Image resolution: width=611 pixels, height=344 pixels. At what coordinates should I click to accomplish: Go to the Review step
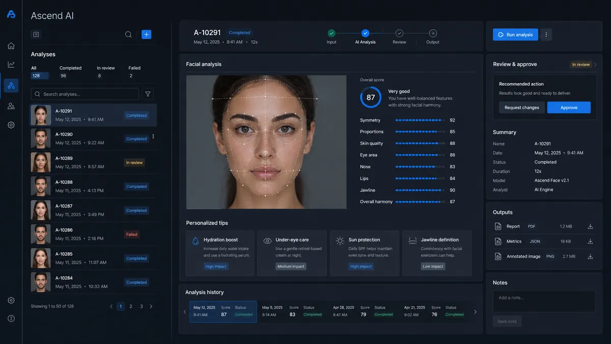coord(399,37)
